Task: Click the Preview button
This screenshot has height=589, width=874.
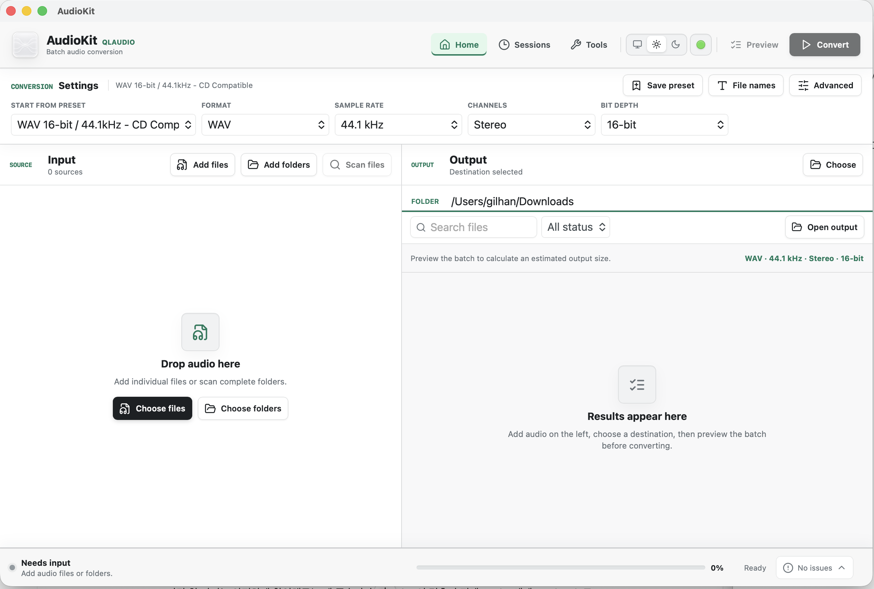Action: (x=755, y=45)
